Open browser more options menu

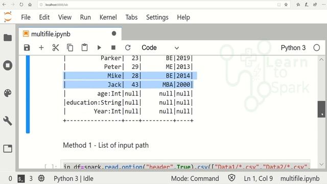point(323,5)
